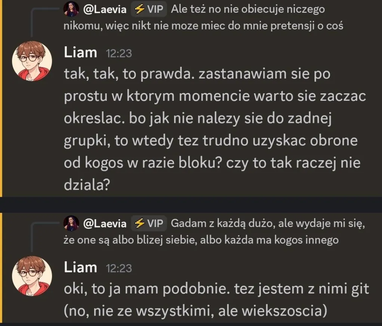Click the lightning VIP badge in bottom reply
The width and height of the screenshot is (382, 326).
click(x=149, y=223)
